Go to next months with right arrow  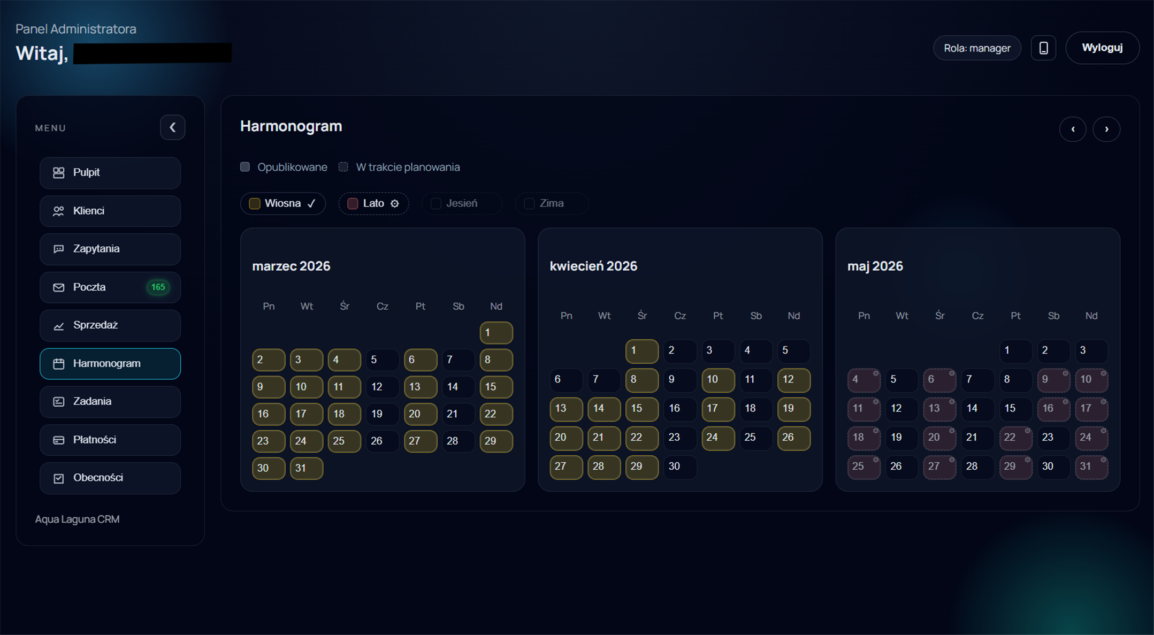(x=1106, y=129)
